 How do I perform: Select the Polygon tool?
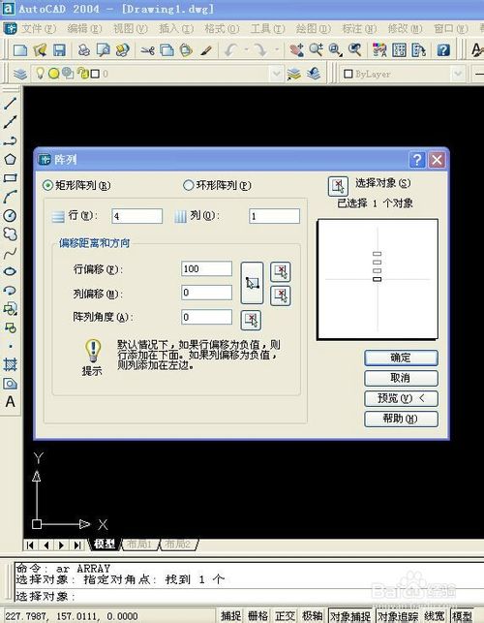pyautogui.click(x=10, y=159)
